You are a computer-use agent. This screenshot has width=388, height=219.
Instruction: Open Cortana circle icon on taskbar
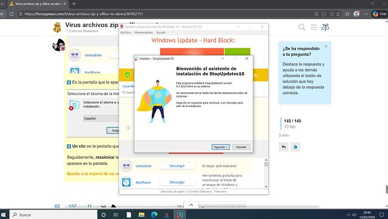(x=103, y=215)
